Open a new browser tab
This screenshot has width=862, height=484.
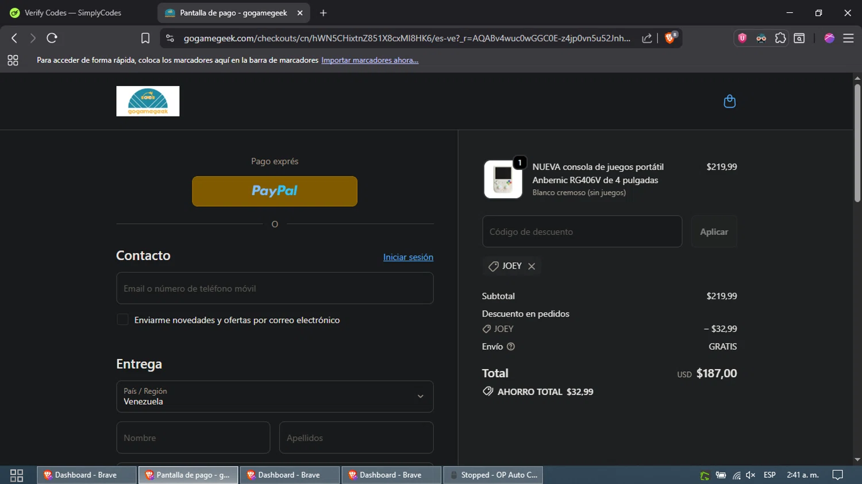coord(323,13)
